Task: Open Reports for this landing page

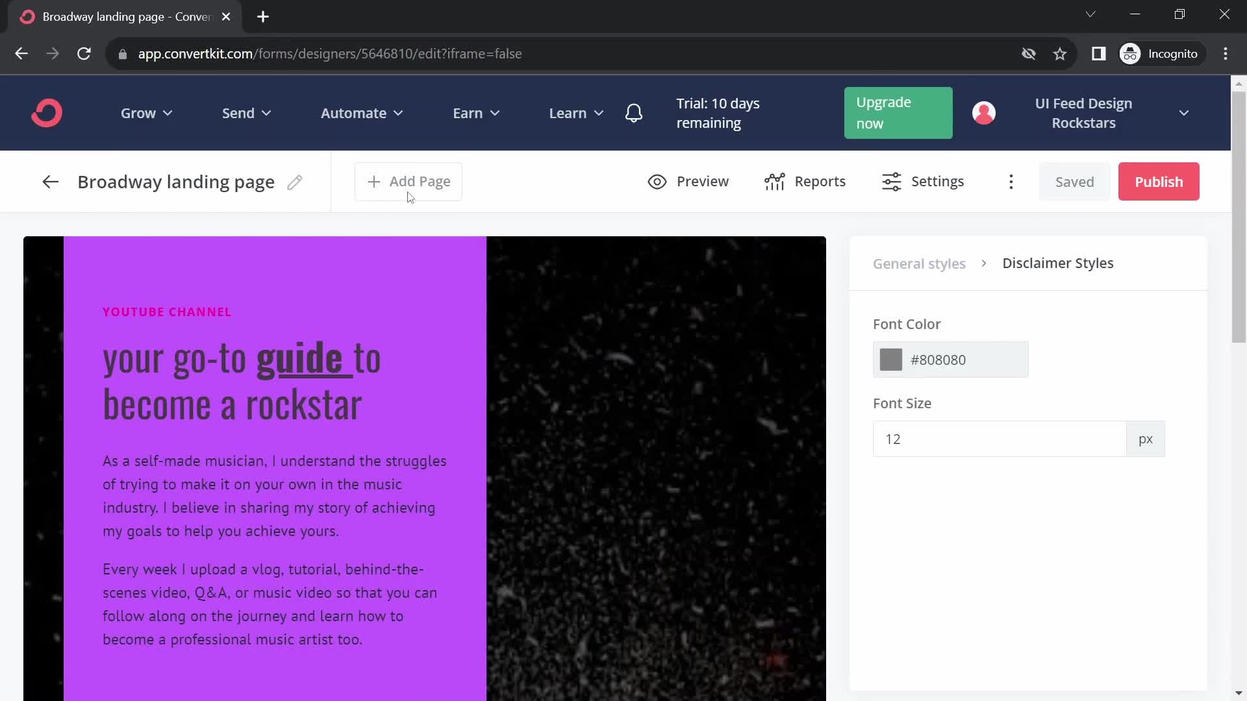Action: [x=804, y=182]
